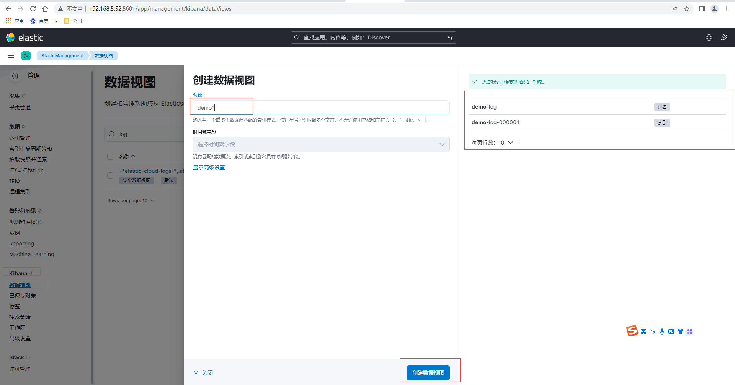The image size is (735, 385).
Task: Open the 时间戳字段 dropdown
Action: coord(321,145)
